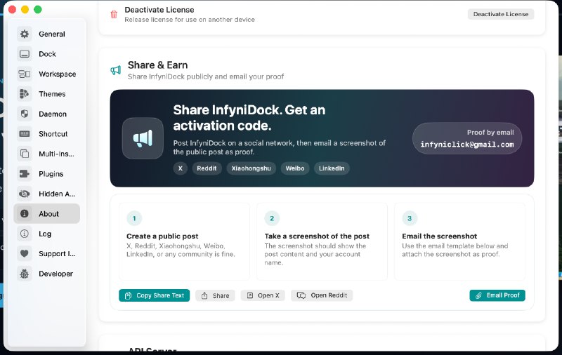This screenshot has height=355, width=562.
Task: Select the Weibo platform chip
Action: (295, 168)
